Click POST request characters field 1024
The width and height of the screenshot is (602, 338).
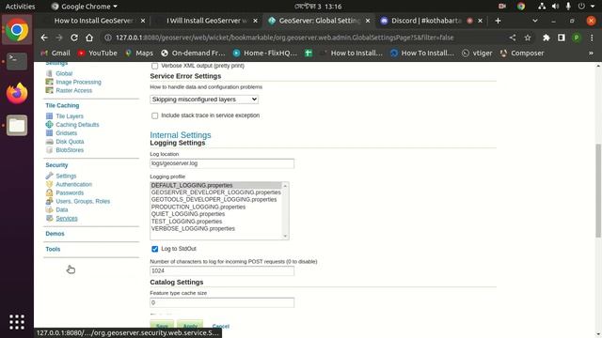[x=222, y=271]
